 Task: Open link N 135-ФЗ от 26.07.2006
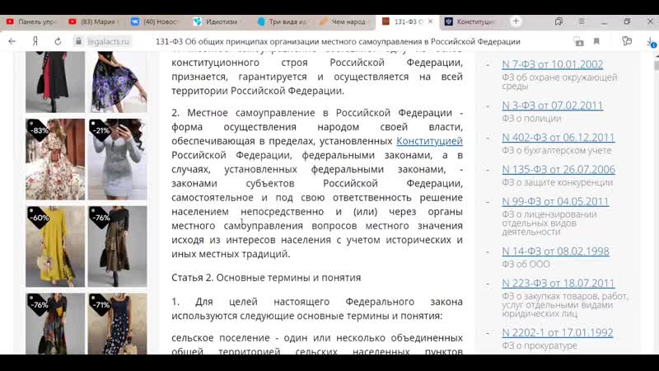tap(559, 170)
